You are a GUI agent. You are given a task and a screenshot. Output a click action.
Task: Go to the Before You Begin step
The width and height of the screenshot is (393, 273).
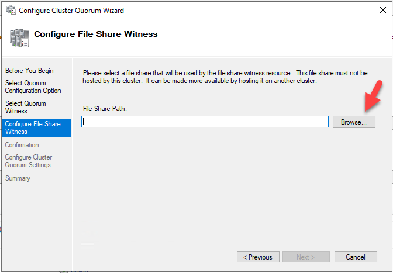[x=29, y=71]
